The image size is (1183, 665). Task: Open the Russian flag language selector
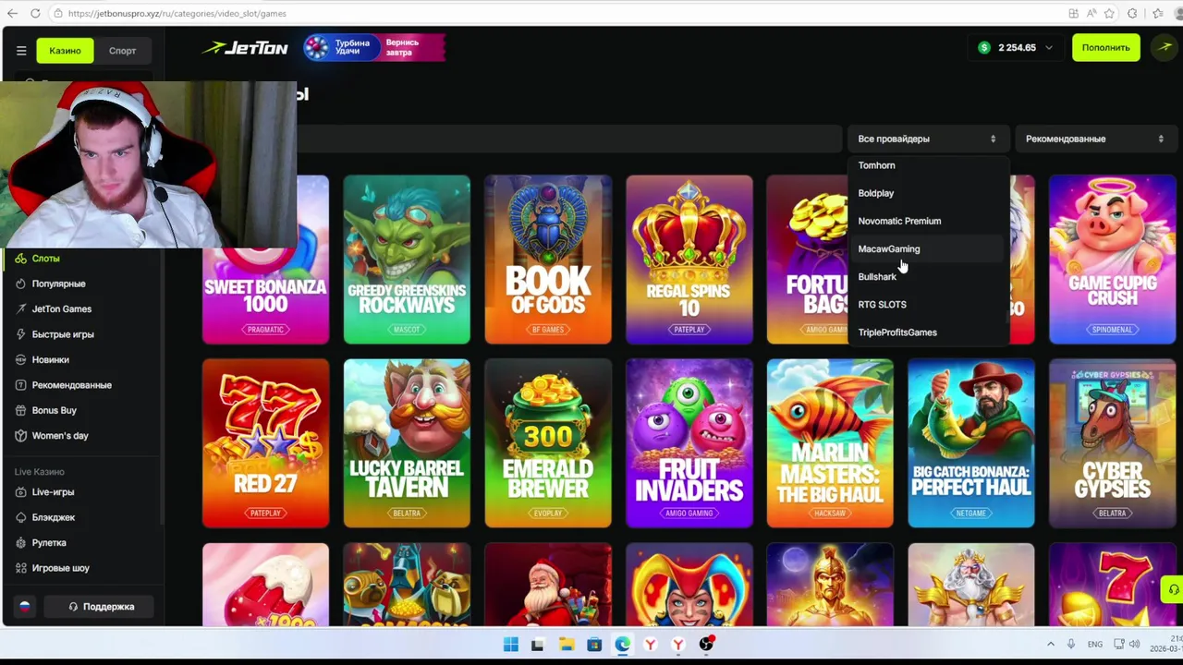click(25, 607)
